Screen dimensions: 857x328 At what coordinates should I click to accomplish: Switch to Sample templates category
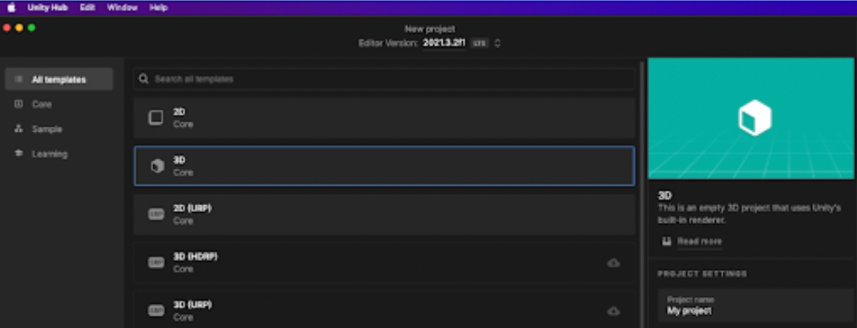[x=47, y=129]
